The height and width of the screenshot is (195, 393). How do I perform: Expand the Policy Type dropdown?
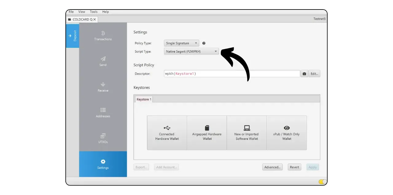pos(181,43)
